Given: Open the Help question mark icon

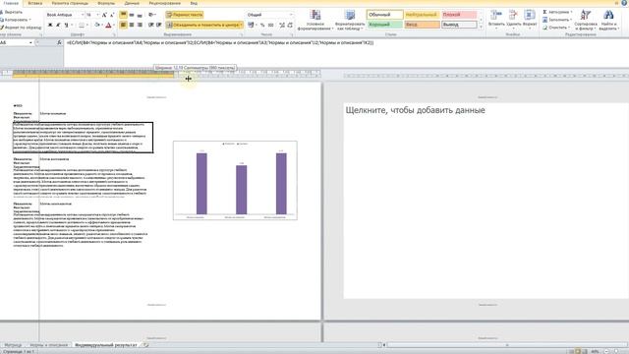Looking at the screenshot, I should click(x=625, y=3).
